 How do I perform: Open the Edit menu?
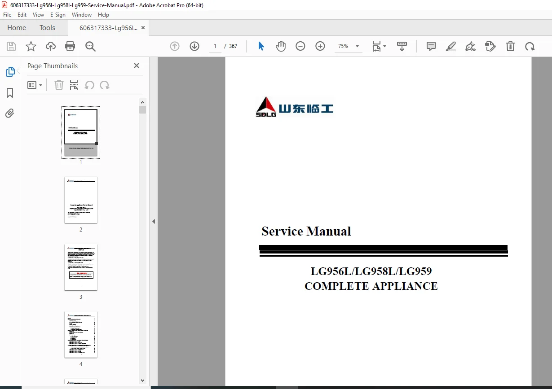point(22,15)
